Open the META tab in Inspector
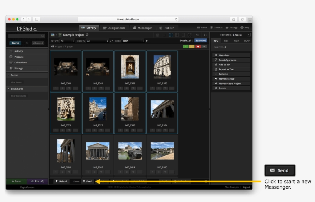The width and height of the screenshot is (315, 202). pos(236,40)
